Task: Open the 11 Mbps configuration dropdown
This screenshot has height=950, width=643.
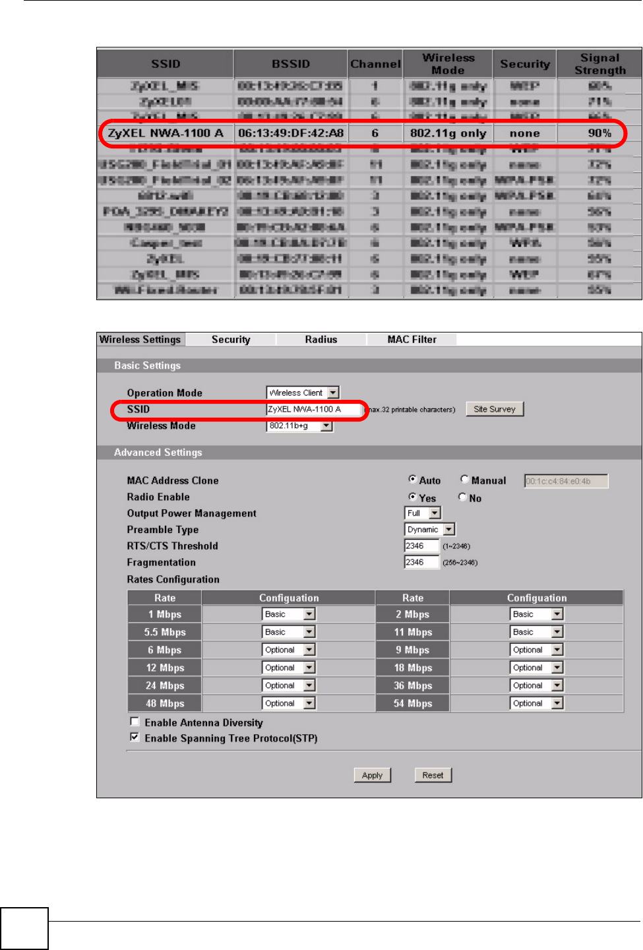Action: tap(537, 632)
